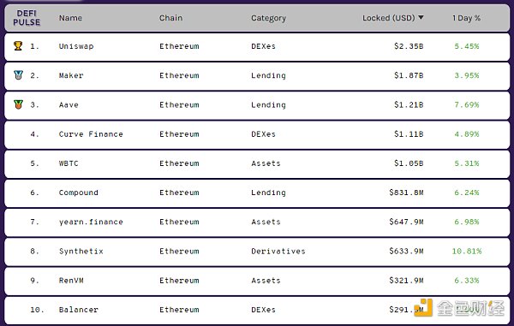Open the RenVM project link
The image size is (514, 326).
[71, 281]
